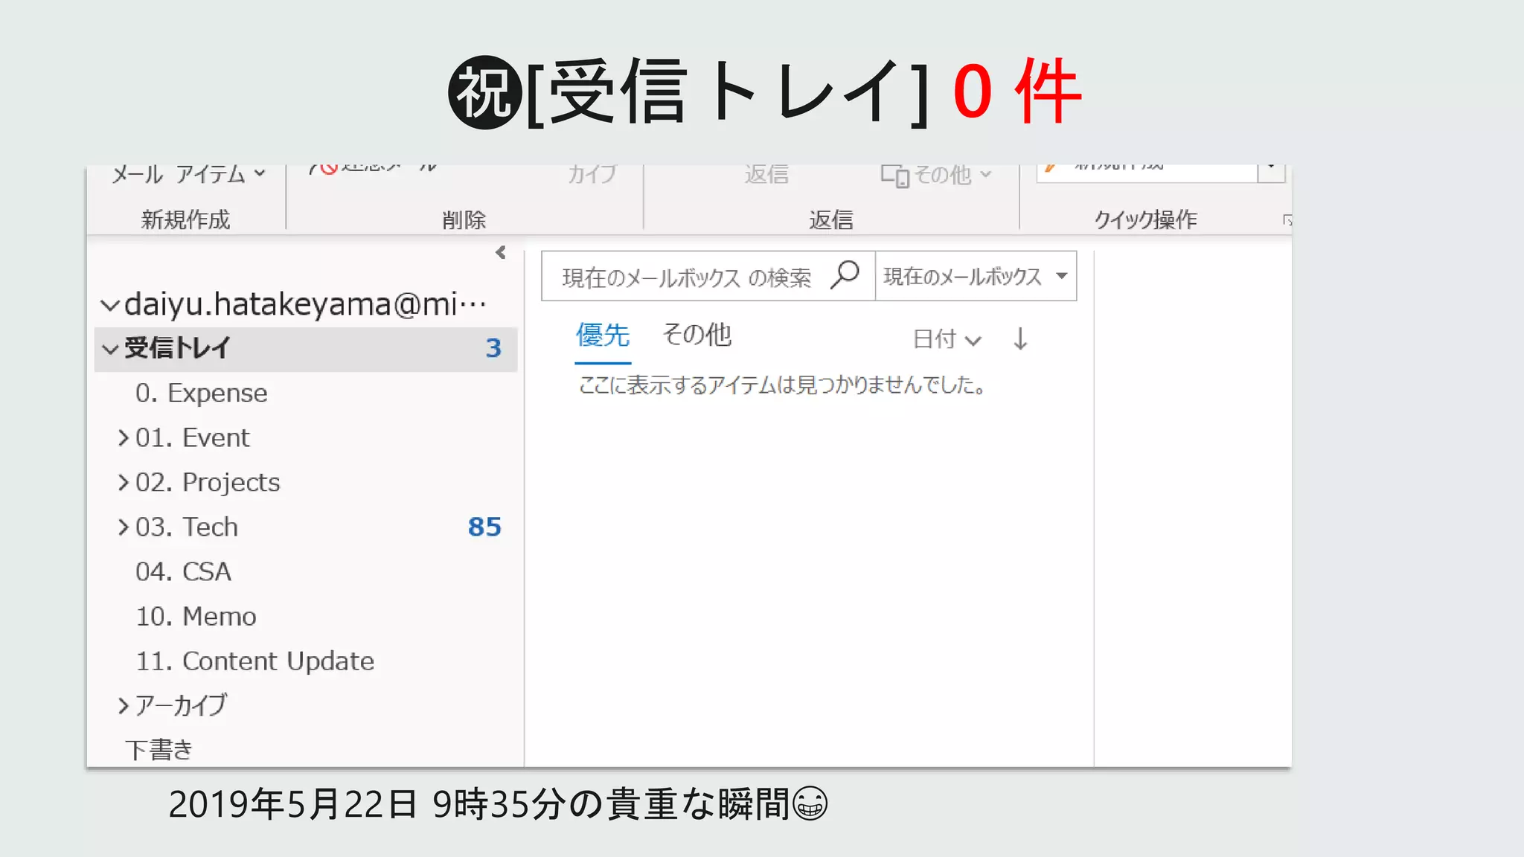Switch to the 優先 tab

click(x=603, y=336)
